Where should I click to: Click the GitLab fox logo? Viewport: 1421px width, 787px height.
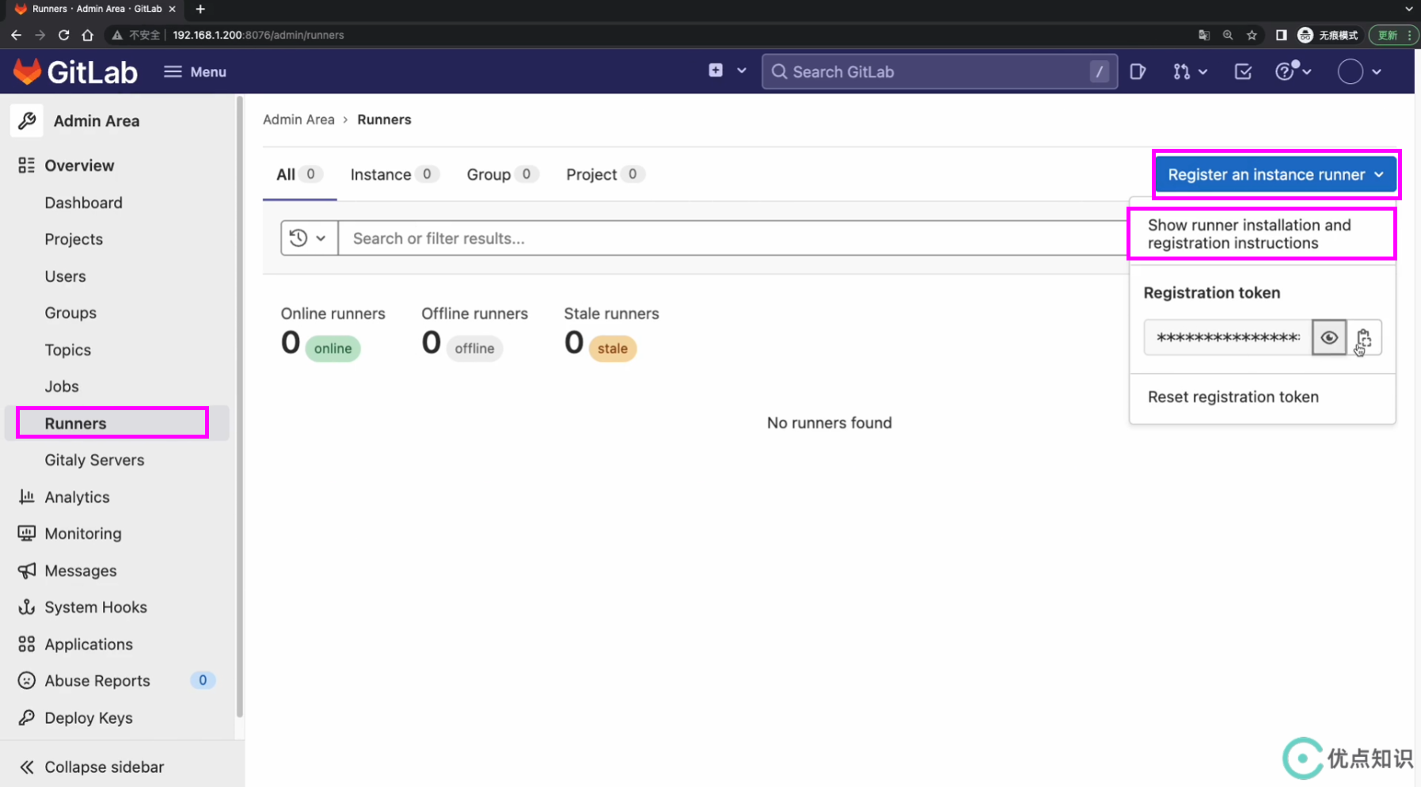(27, 71)
